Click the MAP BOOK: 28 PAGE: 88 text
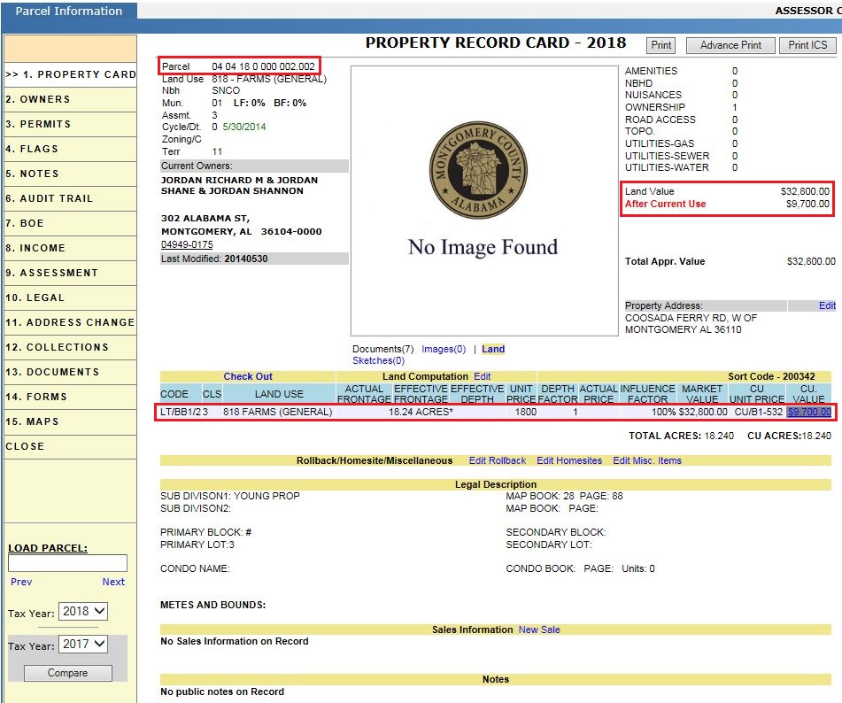Screen dimensions: 842x703 coord(564,496)
